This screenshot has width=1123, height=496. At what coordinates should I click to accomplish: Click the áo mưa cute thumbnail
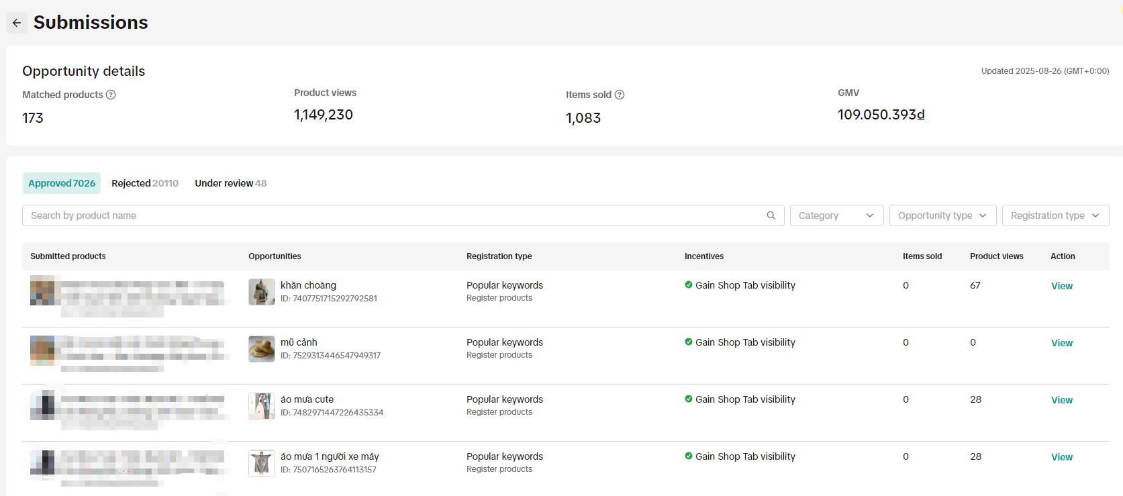[x=261, y=406]
